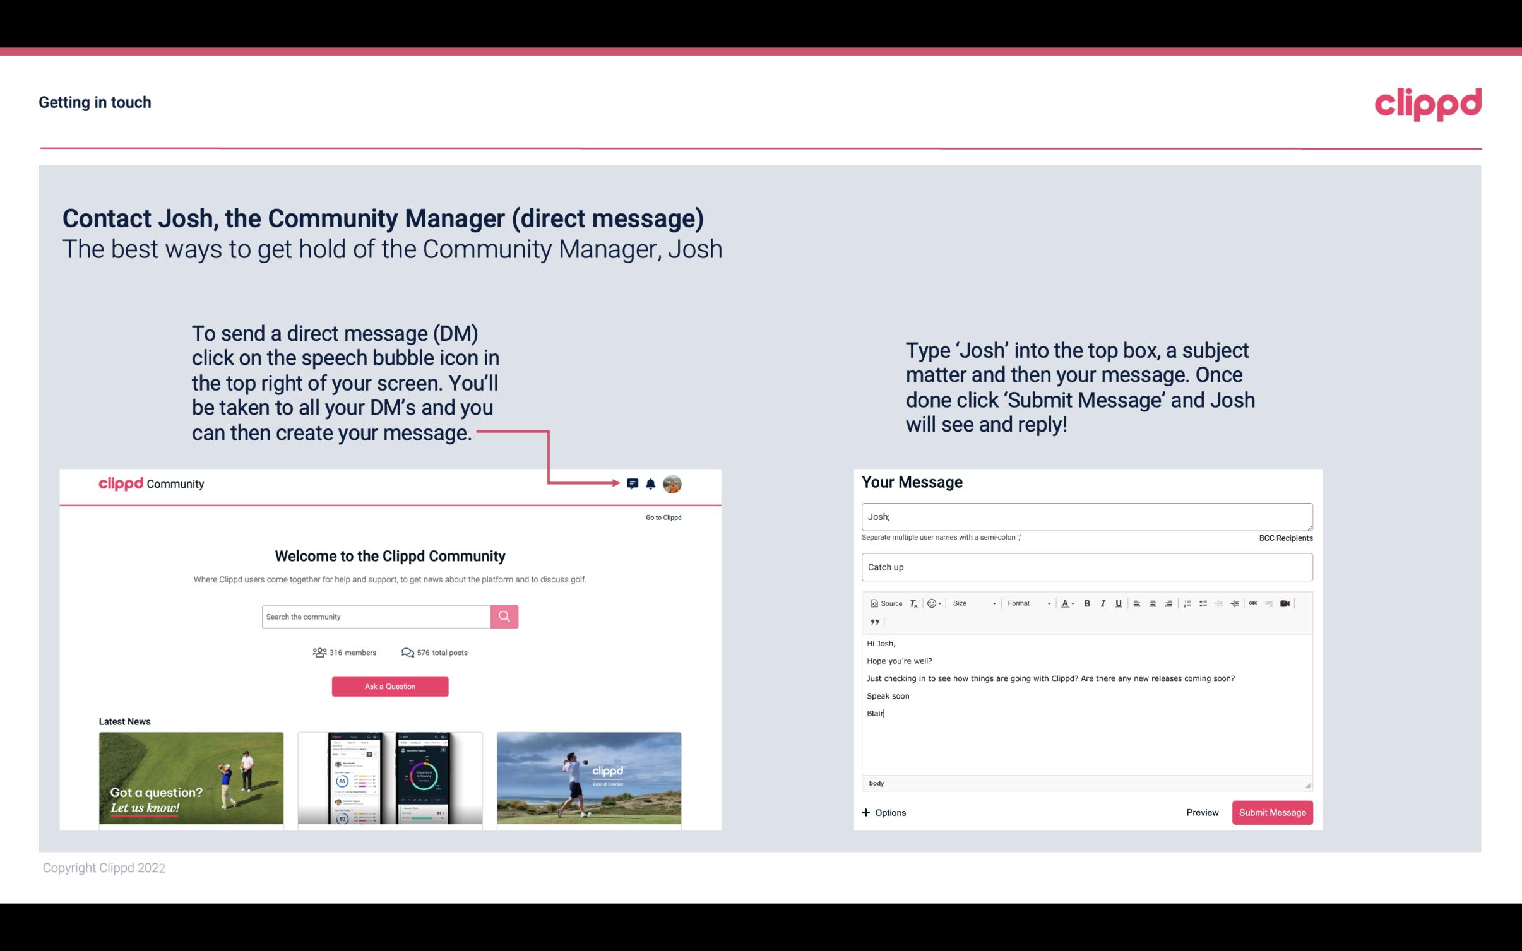Expand the Options section
The image size is (1522, 951).
click(884, 812)
